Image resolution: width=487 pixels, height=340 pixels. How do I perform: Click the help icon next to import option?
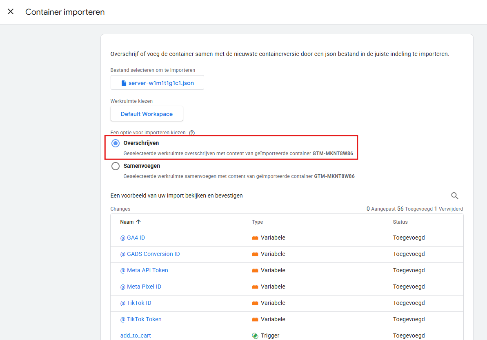click(192, 133)
